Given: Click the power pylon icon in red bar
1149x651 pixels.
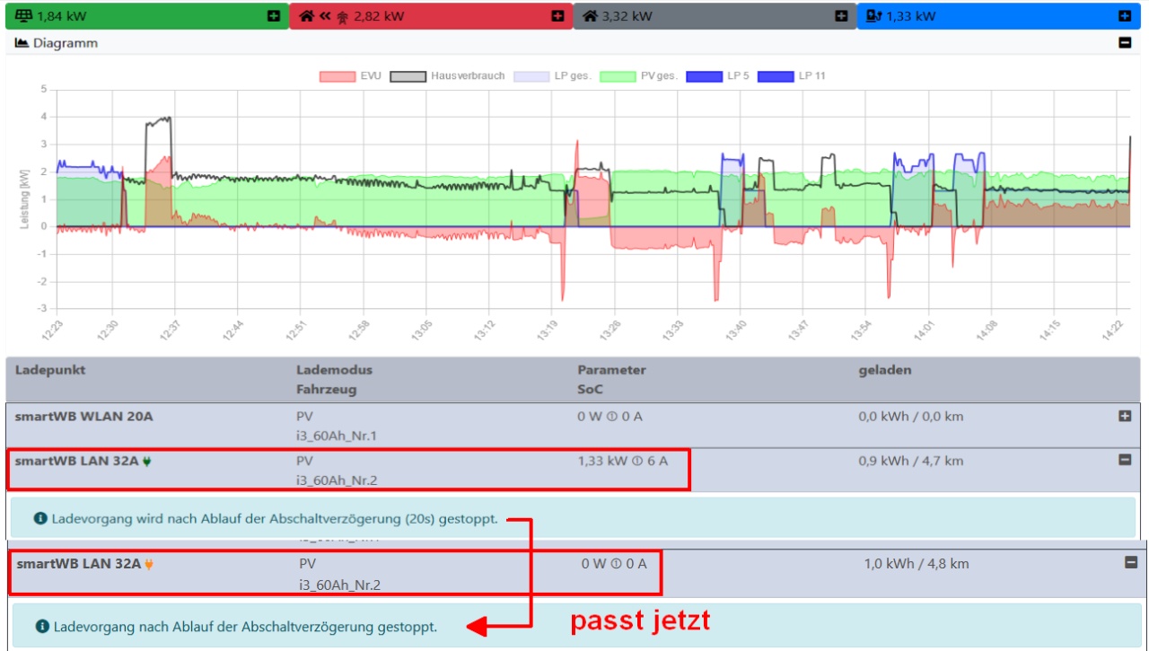Looking at the screenshot, I should point(342,16).
